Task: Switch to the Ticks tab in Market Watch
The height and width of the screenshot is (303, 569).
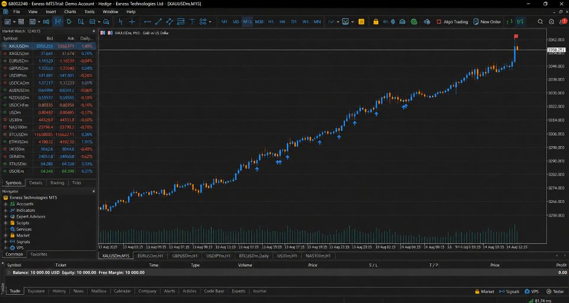Action: (x=76, y=183)
